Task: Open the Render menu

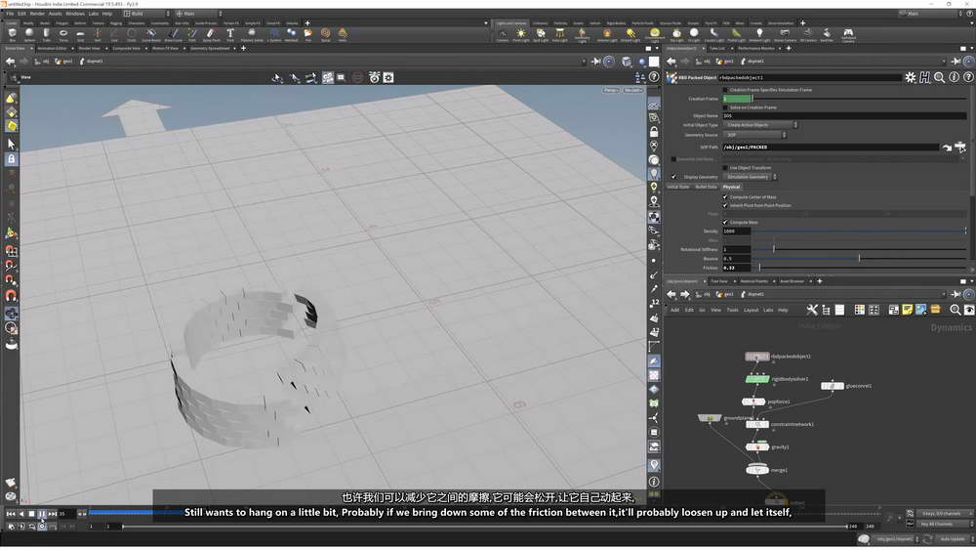Action: click(x=36, y=14)
